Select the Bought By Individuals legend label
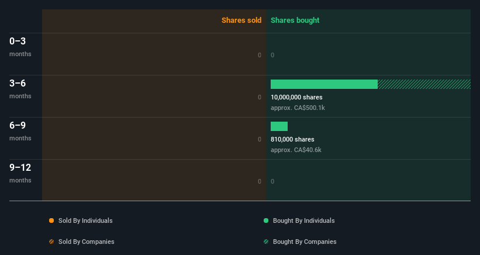 point(303,220)
